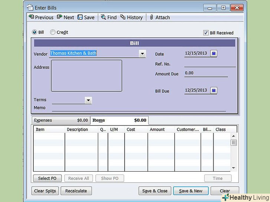The image size is (270, 202).
Task: Open calendar picker for Bill Due
Action: tap(213, 91)
